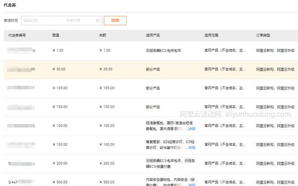Click 官网产品 scope cell in ¥ 200.00 row

pos(224,163)
